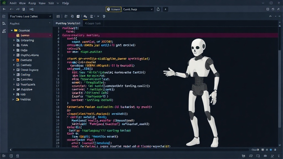The width and height of the screenshot is (283, 159).
Task: Open the Help menu
Action: point(65,3)
